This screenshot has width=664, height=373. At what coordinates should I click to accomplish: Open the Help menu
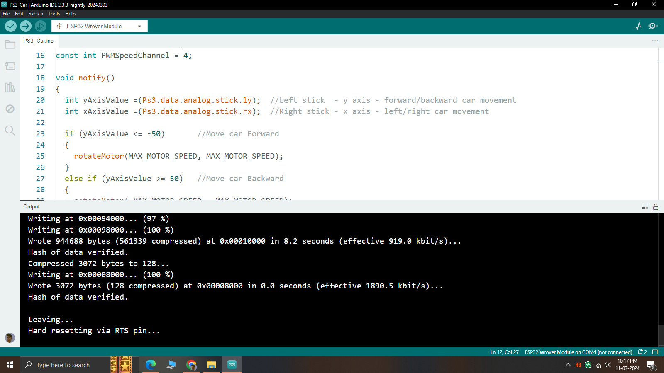[x=70, y=14]
